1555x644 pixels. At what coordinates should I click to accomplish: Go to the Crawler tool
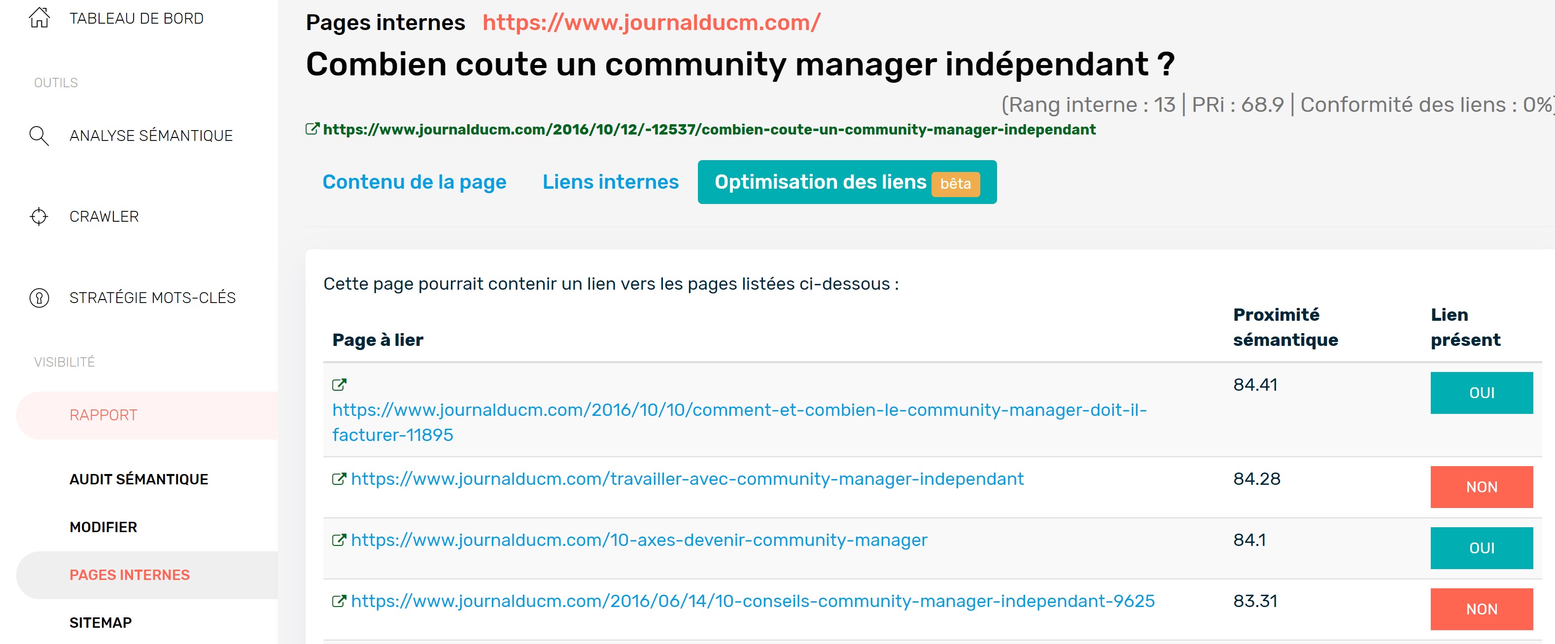click(104, 216)
